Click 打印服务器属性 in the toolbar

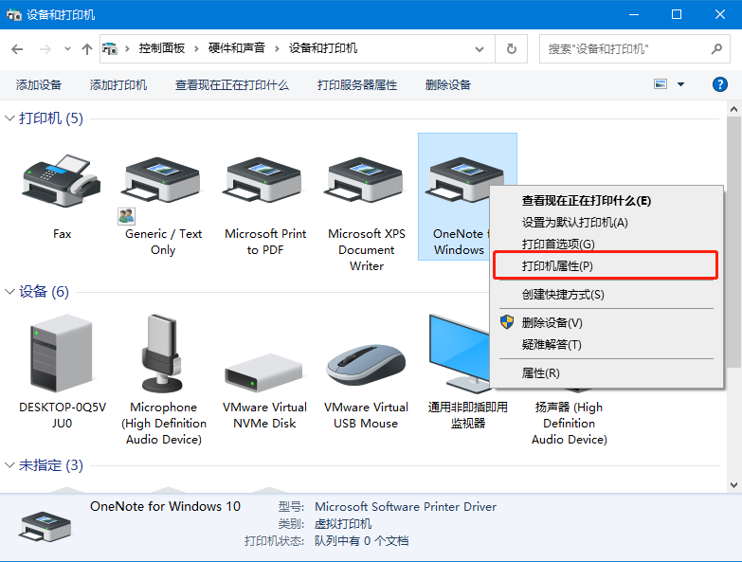357,84
